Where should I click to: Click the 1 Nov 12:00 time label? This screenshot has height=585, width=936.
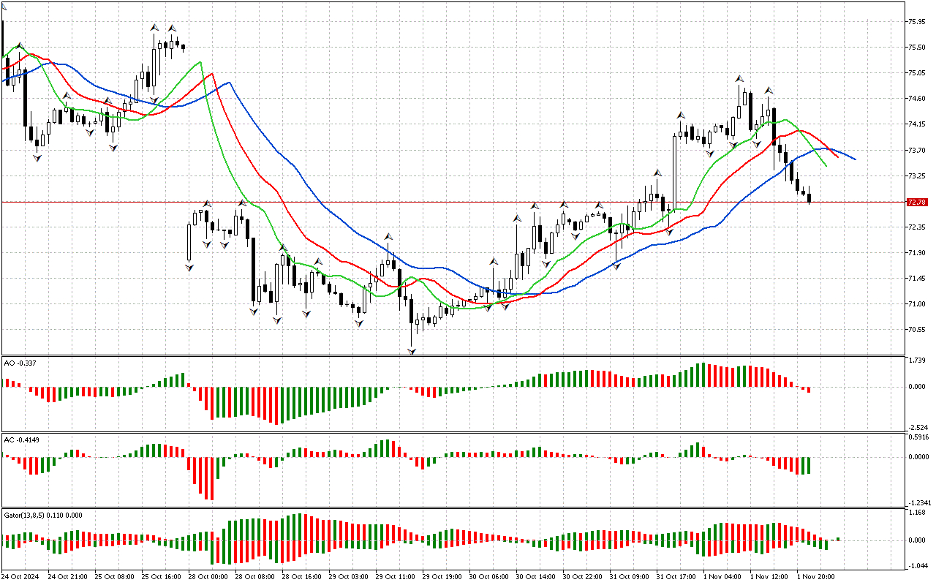coord(768,577)
